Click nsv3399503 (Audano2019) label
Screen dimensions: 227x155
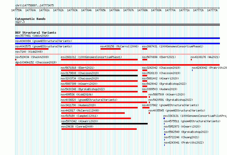tap(160, 89)
